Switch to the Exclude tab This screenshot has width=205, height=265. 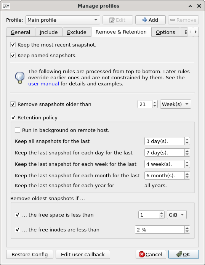click(x=77, y=32)
